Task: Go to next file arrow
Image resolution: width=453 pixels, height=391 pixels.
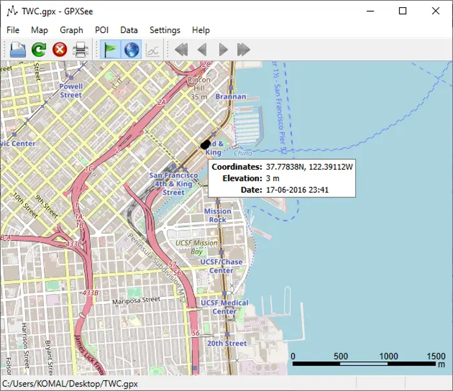Action: [x=223, y=49]
